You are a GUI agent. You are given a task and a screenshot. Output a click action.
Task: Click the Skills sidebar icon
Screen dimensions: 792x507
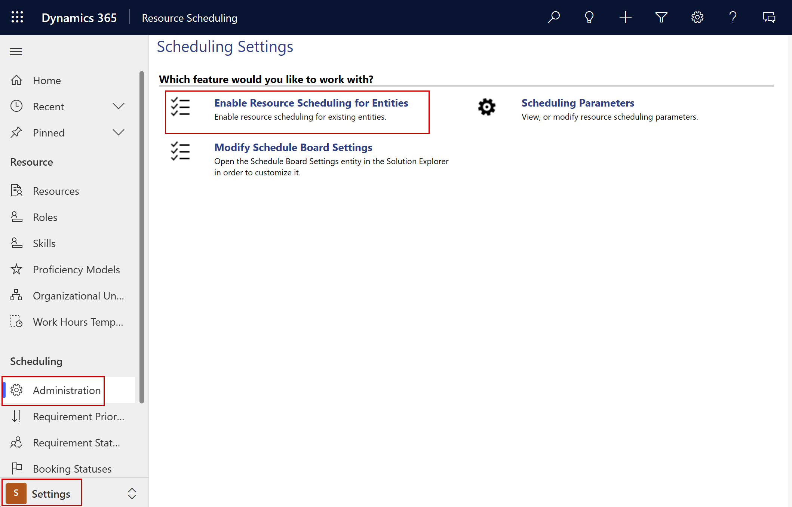(x=16, y=243)
